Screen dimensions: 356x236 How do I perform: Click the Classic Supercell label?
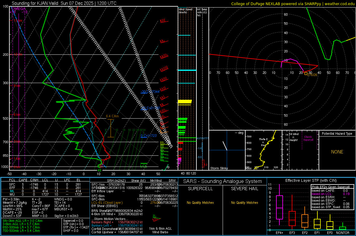(308, 138)
